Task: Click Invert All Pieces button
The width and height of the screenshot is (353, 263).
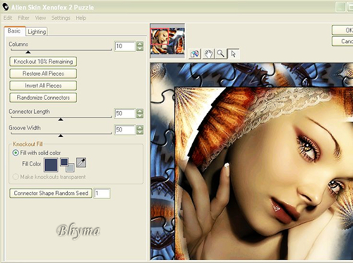Action: coord(43,85)
